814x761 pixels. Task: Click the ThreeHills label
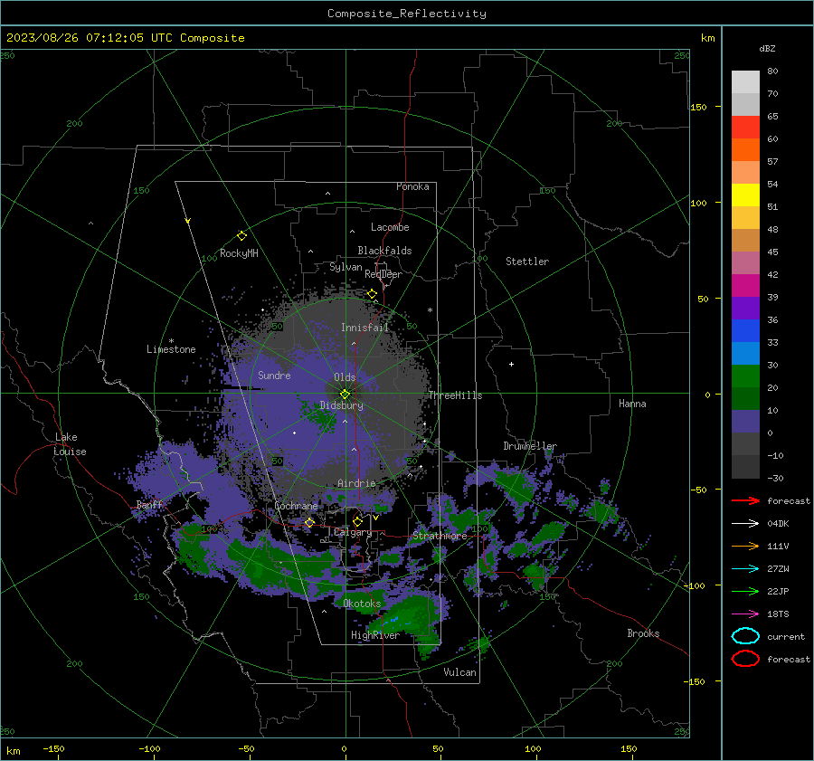[x=455, y=395]
